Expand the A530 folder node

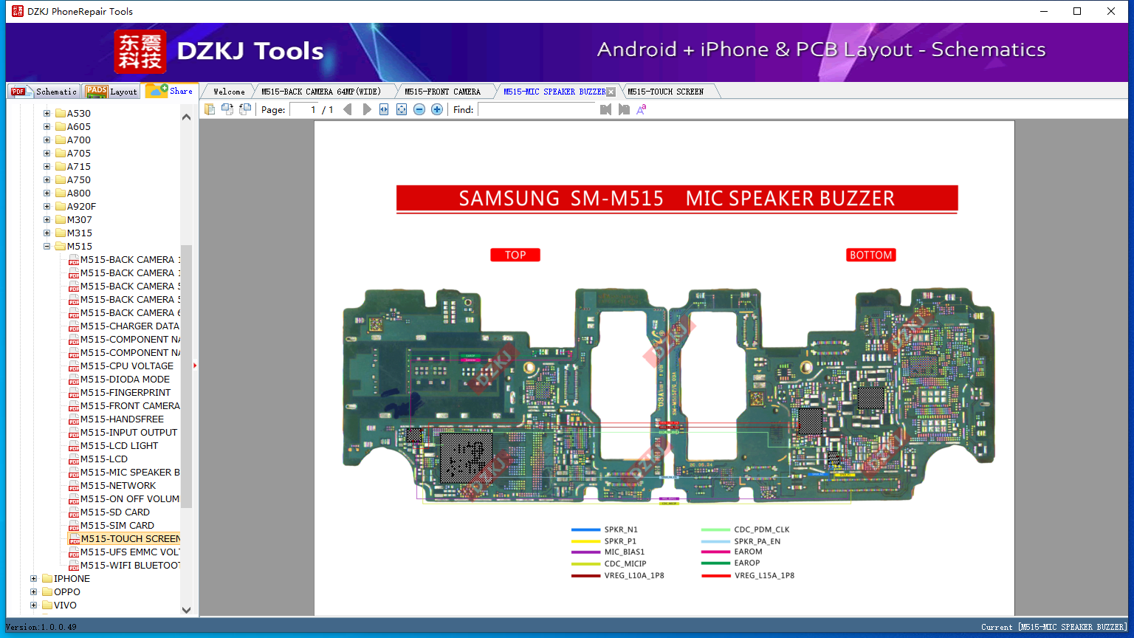[x=47, y=114]
